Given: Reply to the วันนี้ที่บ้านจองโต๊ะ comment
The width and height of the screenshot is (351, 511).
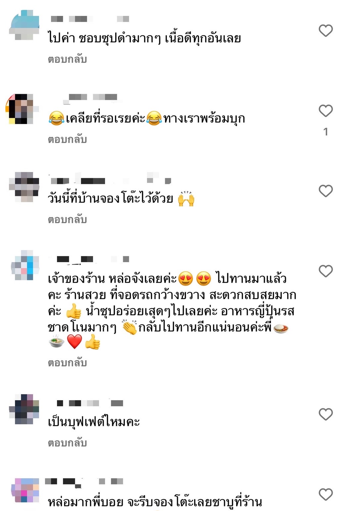Looking at the screenshot, I should 67,220.
